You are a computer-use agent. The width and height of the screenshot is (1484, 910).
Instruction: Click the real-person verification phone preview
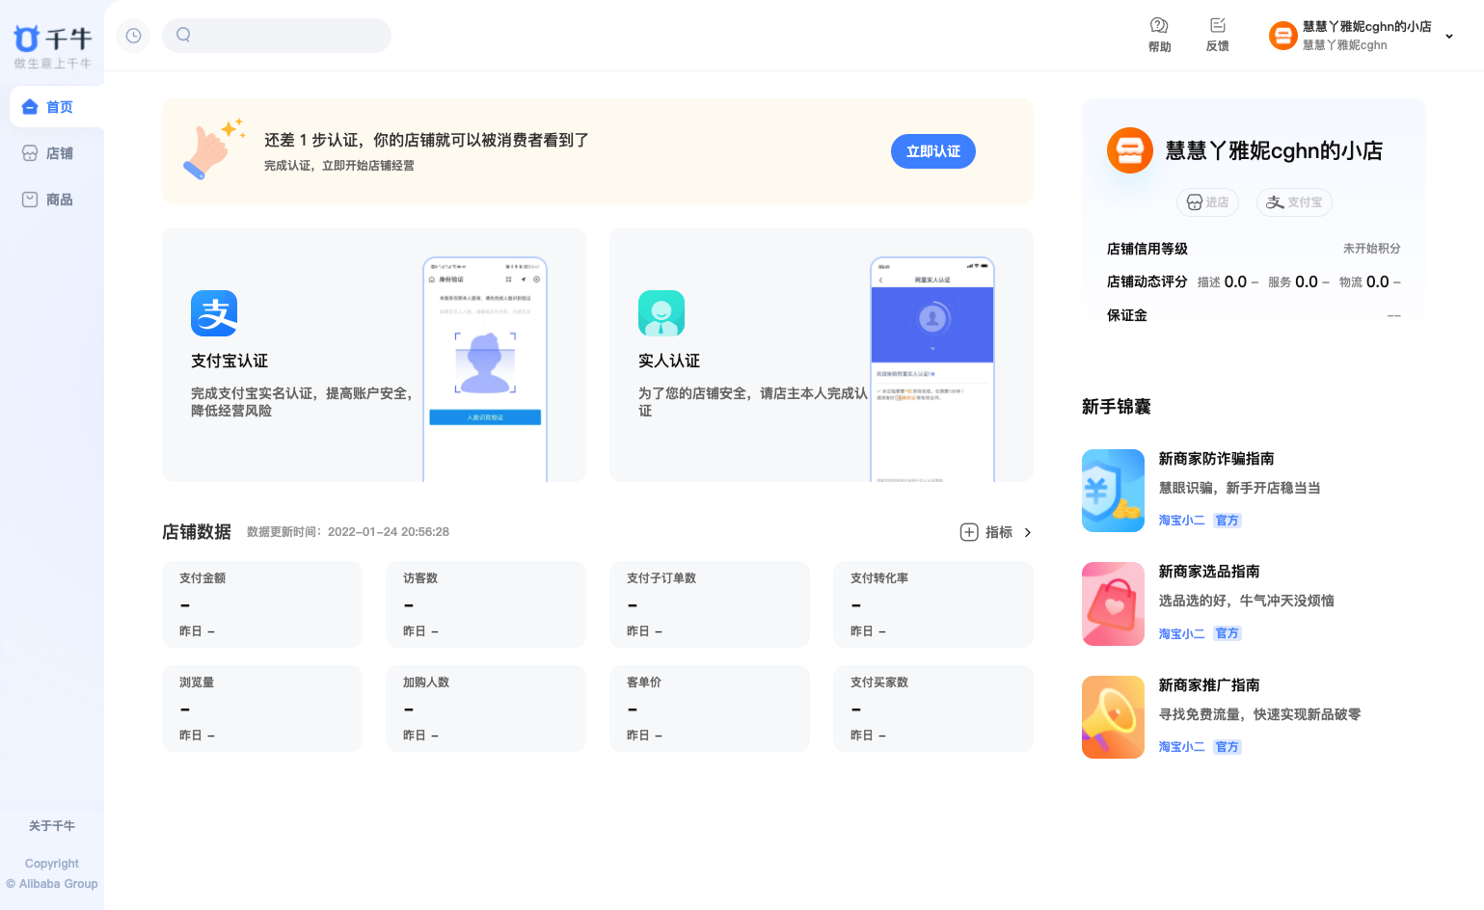(x=932, y=369)
